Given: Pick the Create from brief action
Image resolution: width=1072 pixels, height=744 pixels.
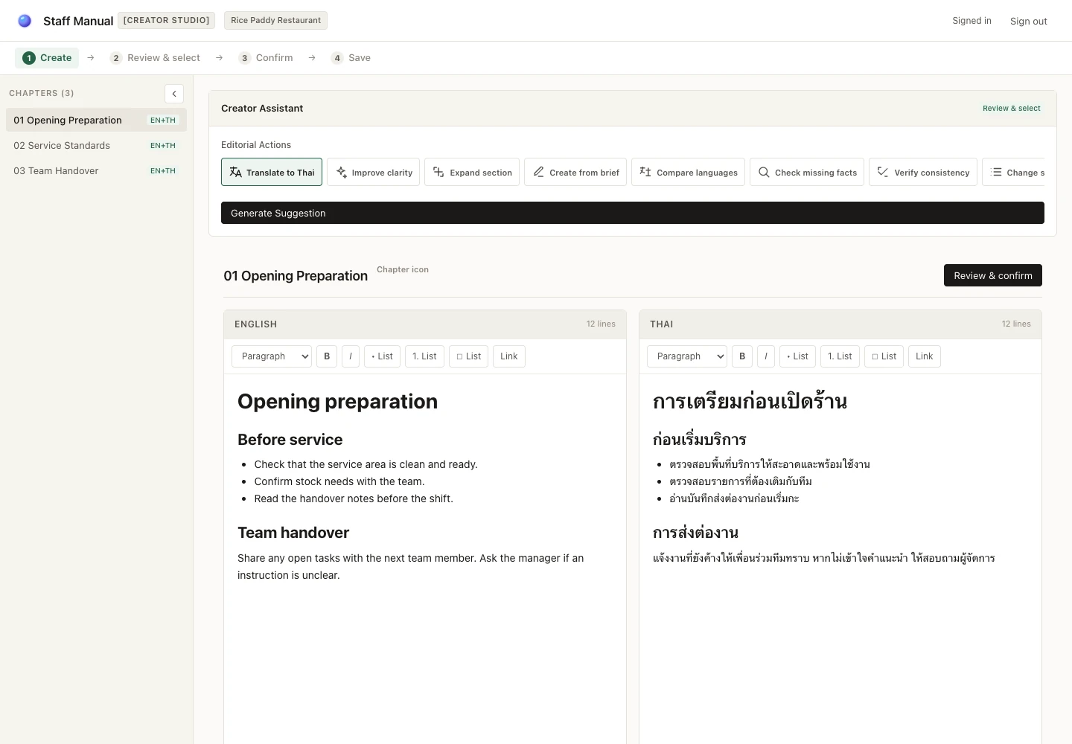Looking at the screenshot, I should [575, 172].
